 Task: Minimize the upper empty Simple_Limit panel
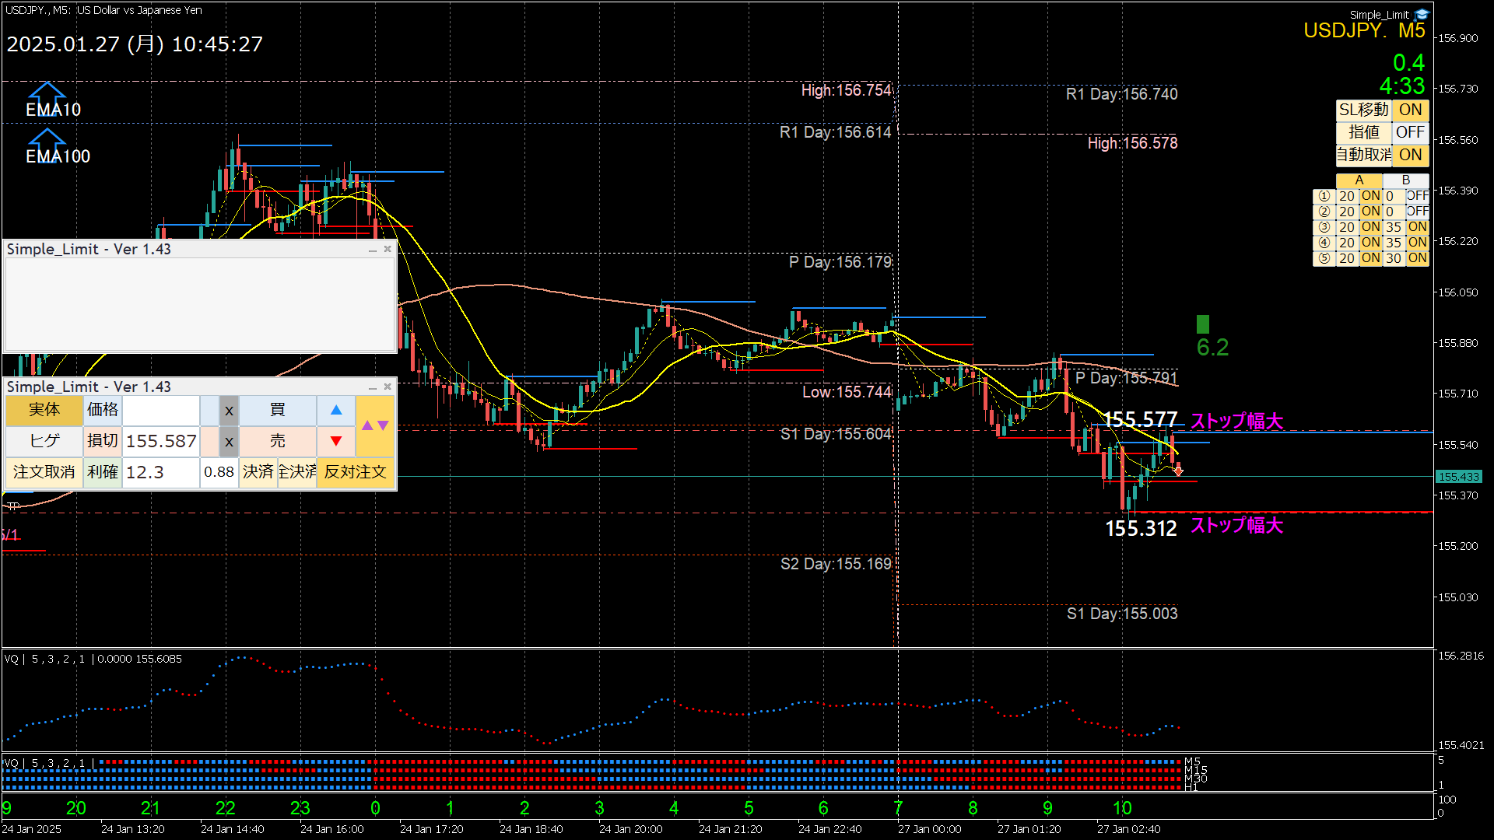pyautogui.click(x=373, y=250)
